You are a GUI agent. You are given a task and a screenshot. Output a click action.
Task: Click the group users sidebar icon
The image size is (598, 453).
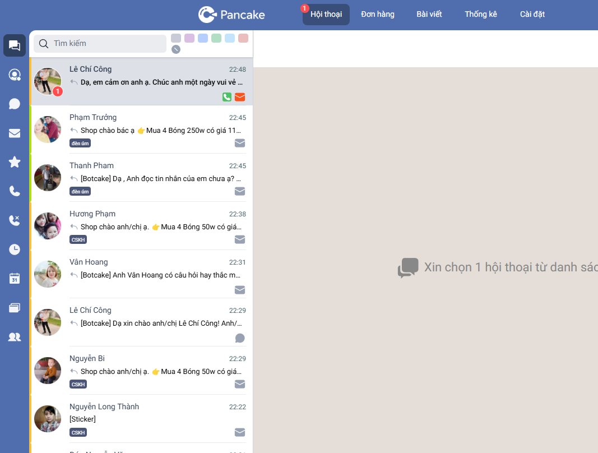[15, 337]
